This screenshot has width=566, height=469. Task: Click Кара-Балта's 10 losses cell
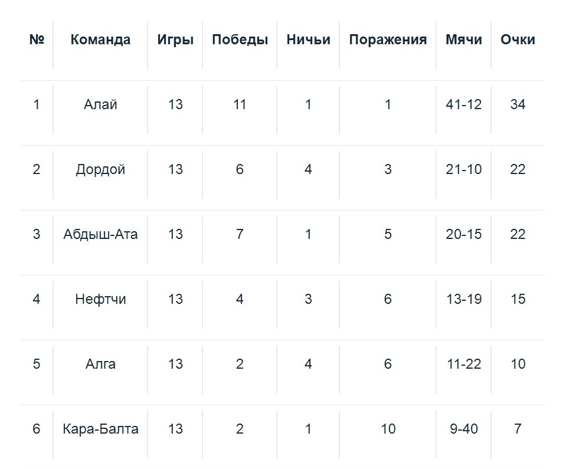click(388, 429)
